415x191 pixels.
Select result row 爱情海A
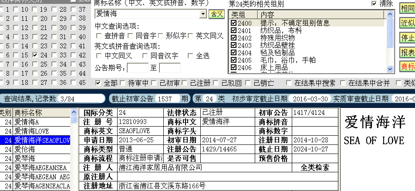(35, 122)
